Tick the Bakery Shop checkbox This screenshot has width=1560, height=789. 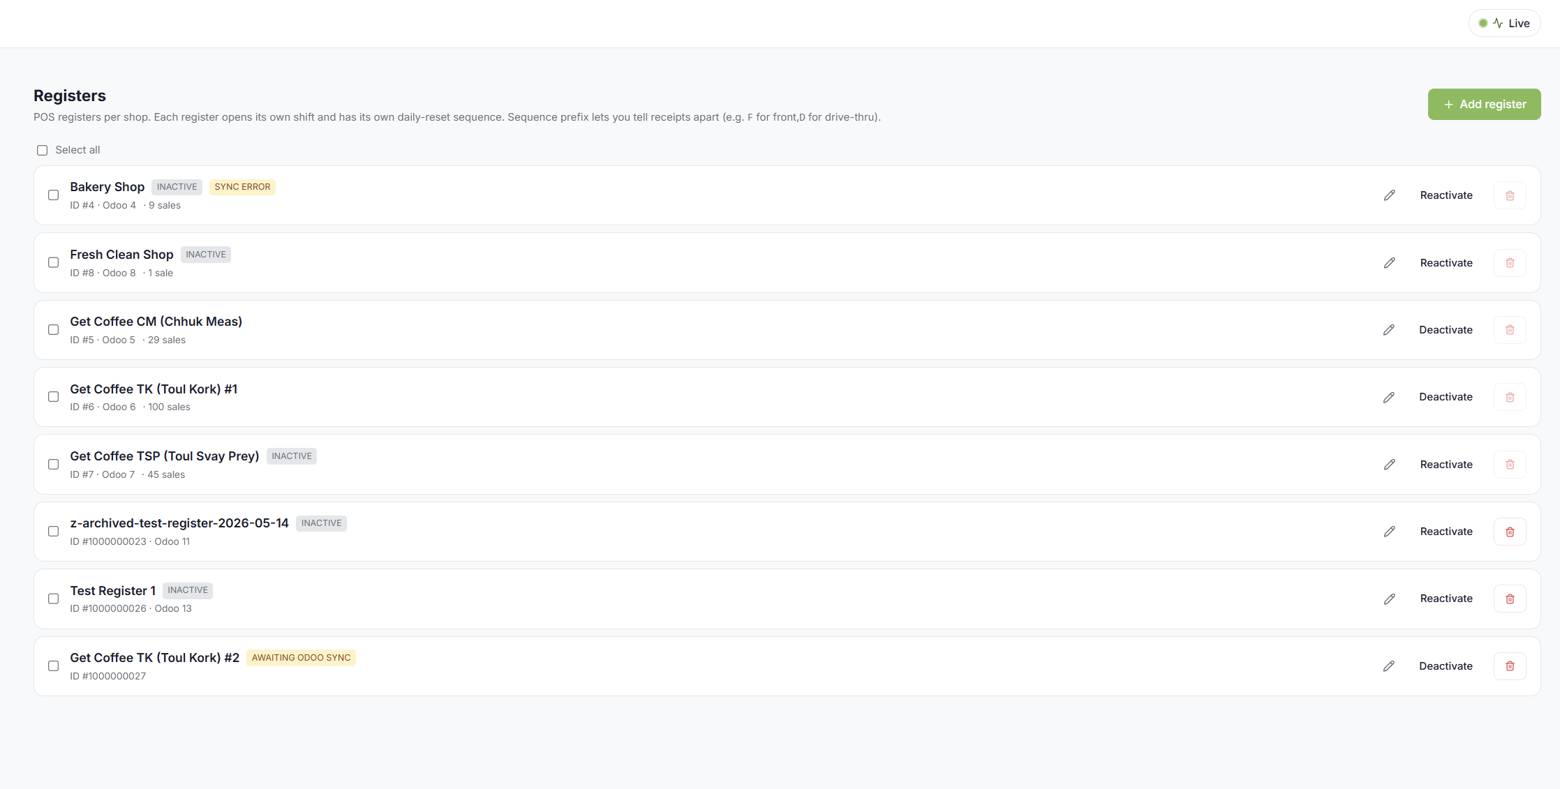point(53,195)
